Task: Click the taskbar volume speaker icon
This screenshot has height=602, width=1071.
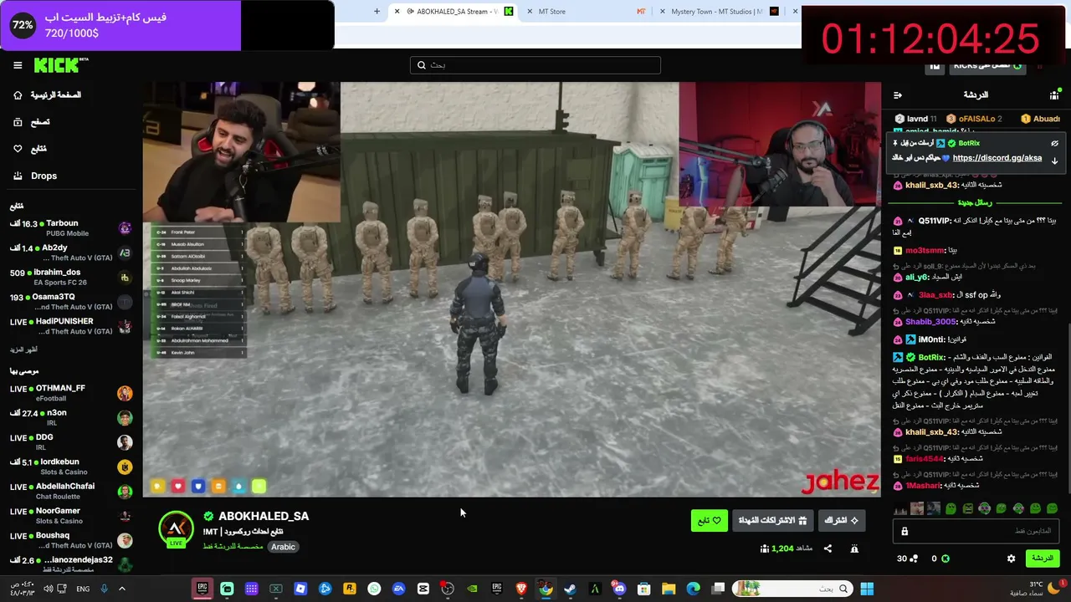Action: [x=48, y=589]
